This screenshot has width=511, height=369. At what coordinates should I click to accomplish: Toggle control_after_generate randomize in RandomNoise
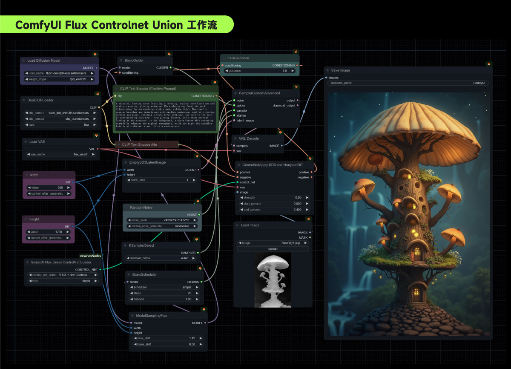[162, 226]
